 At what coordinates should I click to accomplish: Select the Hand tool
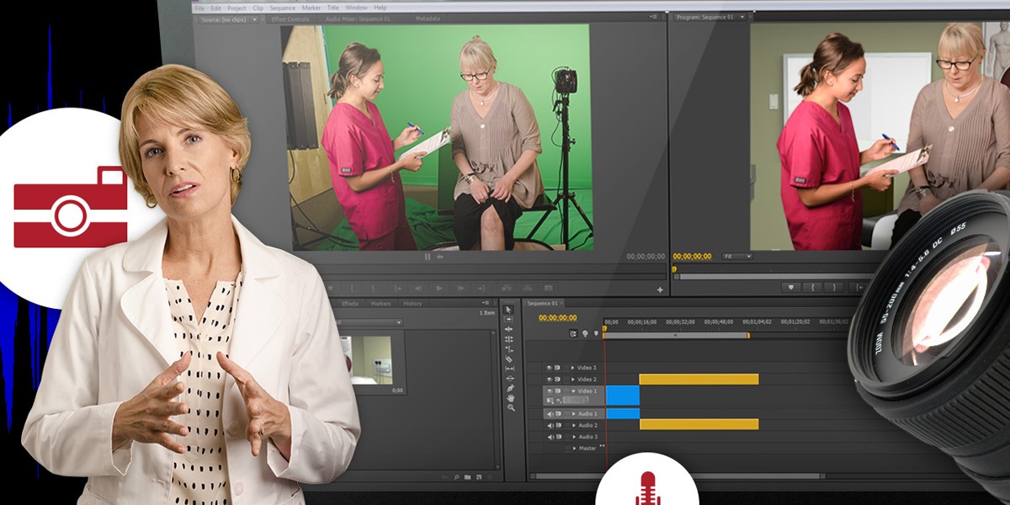tap(509, 397)
